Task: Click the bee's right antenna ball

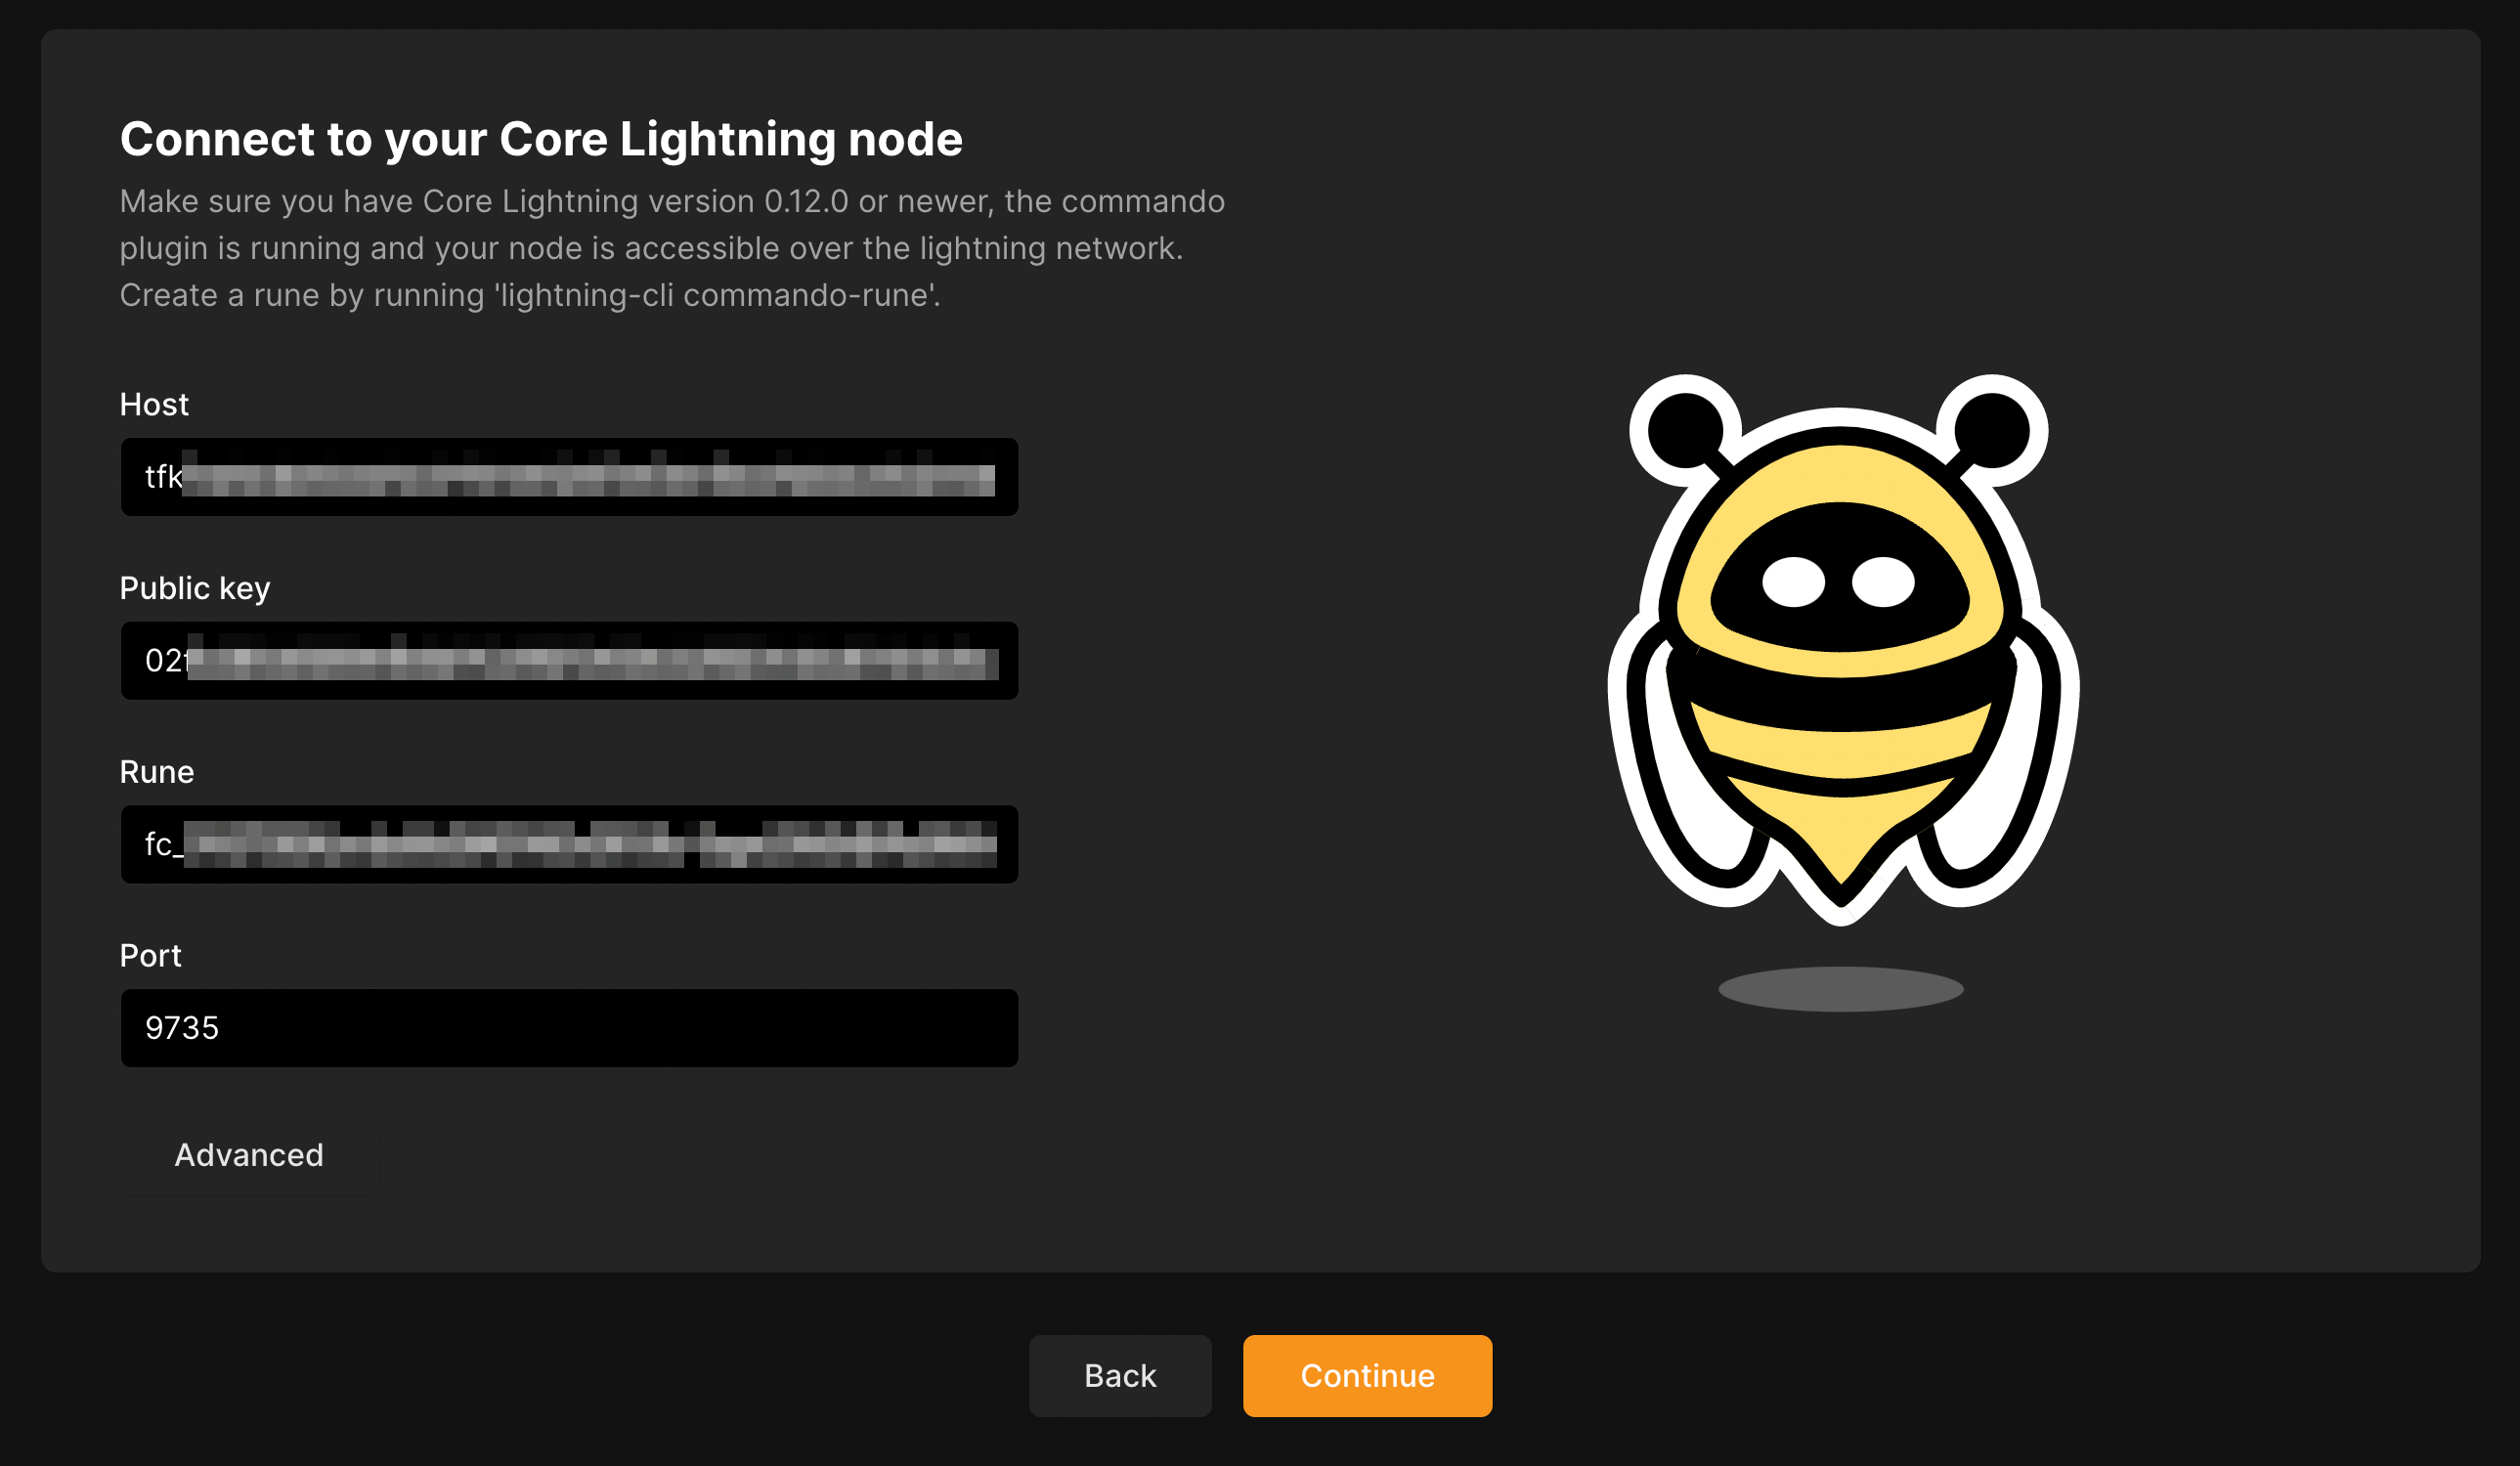Action: 1992,430
